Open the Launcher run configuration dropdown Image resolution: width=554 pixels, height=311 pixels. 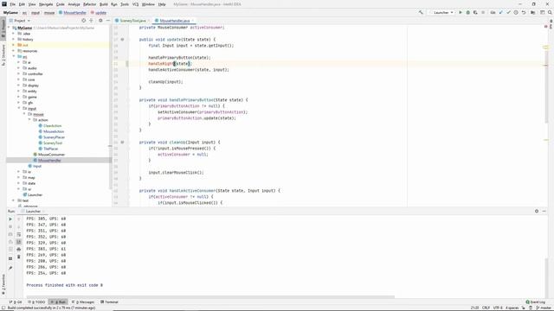[x=441, y=12]
